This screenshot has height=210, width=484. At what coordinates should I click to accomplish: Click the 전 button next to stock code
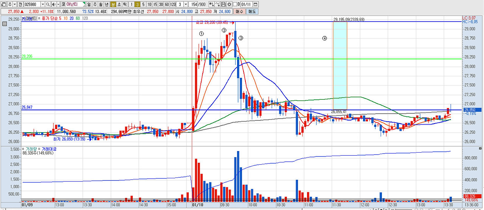click(x=20, y=5)
